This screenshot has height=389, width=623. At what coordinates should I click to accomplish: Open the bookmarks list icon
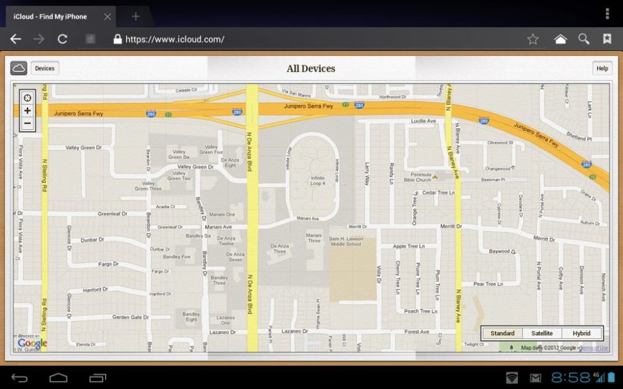pos(607,39)
